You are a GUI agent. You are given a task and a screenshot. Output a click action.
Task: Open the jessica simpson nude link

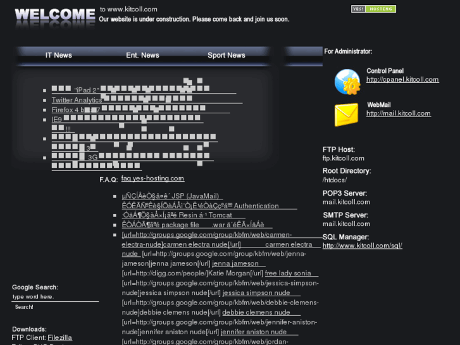click(261, 292)
